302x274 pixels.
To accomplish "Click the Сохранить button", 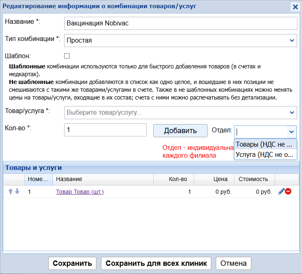I will pos(72,263).
